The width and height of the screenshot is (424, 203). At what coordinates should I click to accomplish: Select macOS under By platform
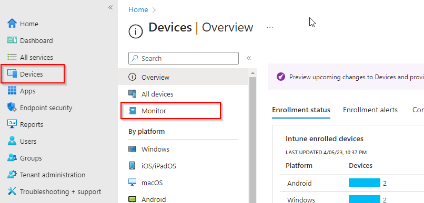pyautogui.click(x=183, y=183)
